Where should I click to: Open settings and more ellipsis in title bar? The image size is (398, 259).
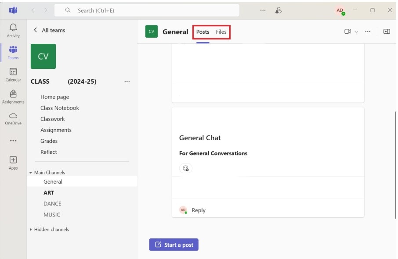click(263, 10)
